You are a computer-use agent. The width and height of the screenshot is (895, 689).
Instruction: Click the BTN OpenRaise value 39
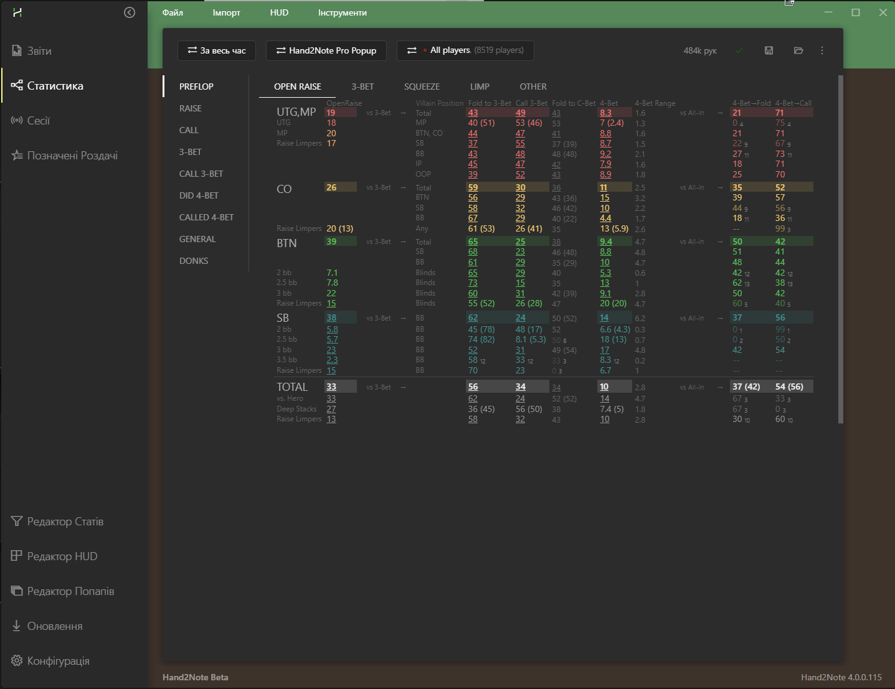point(331,241)
